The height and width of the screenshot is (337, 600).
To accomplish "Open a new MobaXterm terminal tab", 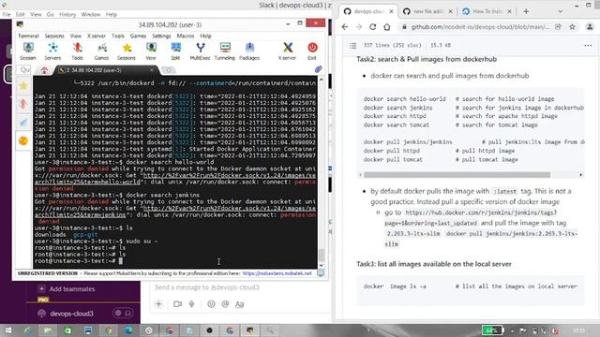I will coord(169,70).
